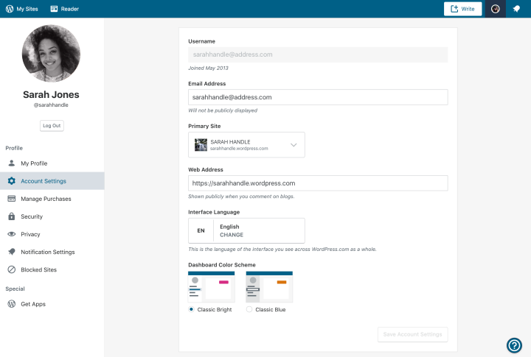This screenshot has height=357, width=531.
Task: Click the WordPress logo beside My Sites
Action: pos(10,9)
